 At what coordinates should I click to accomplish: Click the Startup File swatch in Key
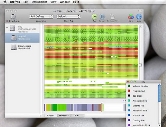pyautogui.click(x=129, y=115)
